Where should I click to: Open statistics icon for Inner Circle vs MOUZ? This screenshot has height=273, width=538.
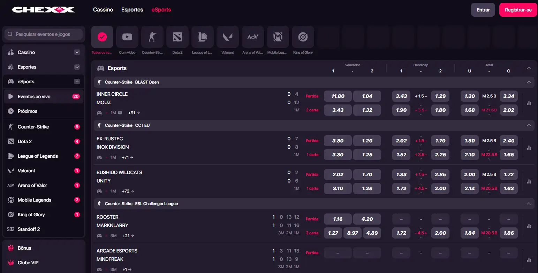pos(529,103)
